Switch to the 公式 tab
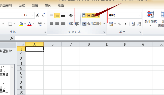This screenshot has width=164, height=95. [22, 6]
